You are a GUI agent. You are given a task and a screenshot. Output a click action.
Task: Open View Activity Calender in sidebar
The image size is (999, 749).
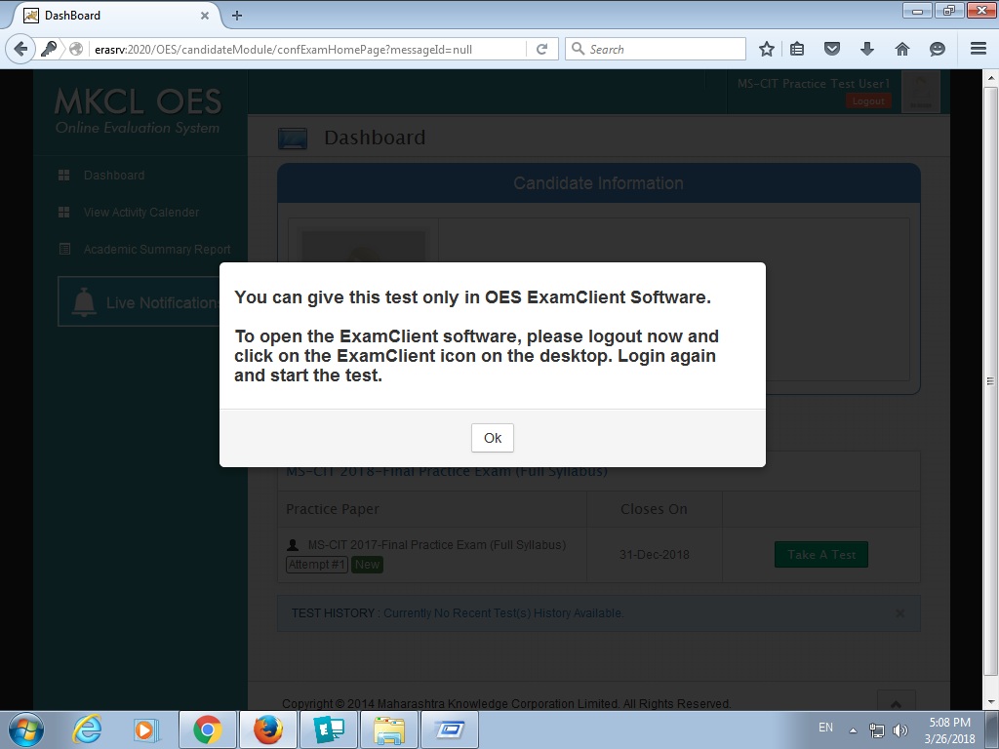(x=141, y=212)
